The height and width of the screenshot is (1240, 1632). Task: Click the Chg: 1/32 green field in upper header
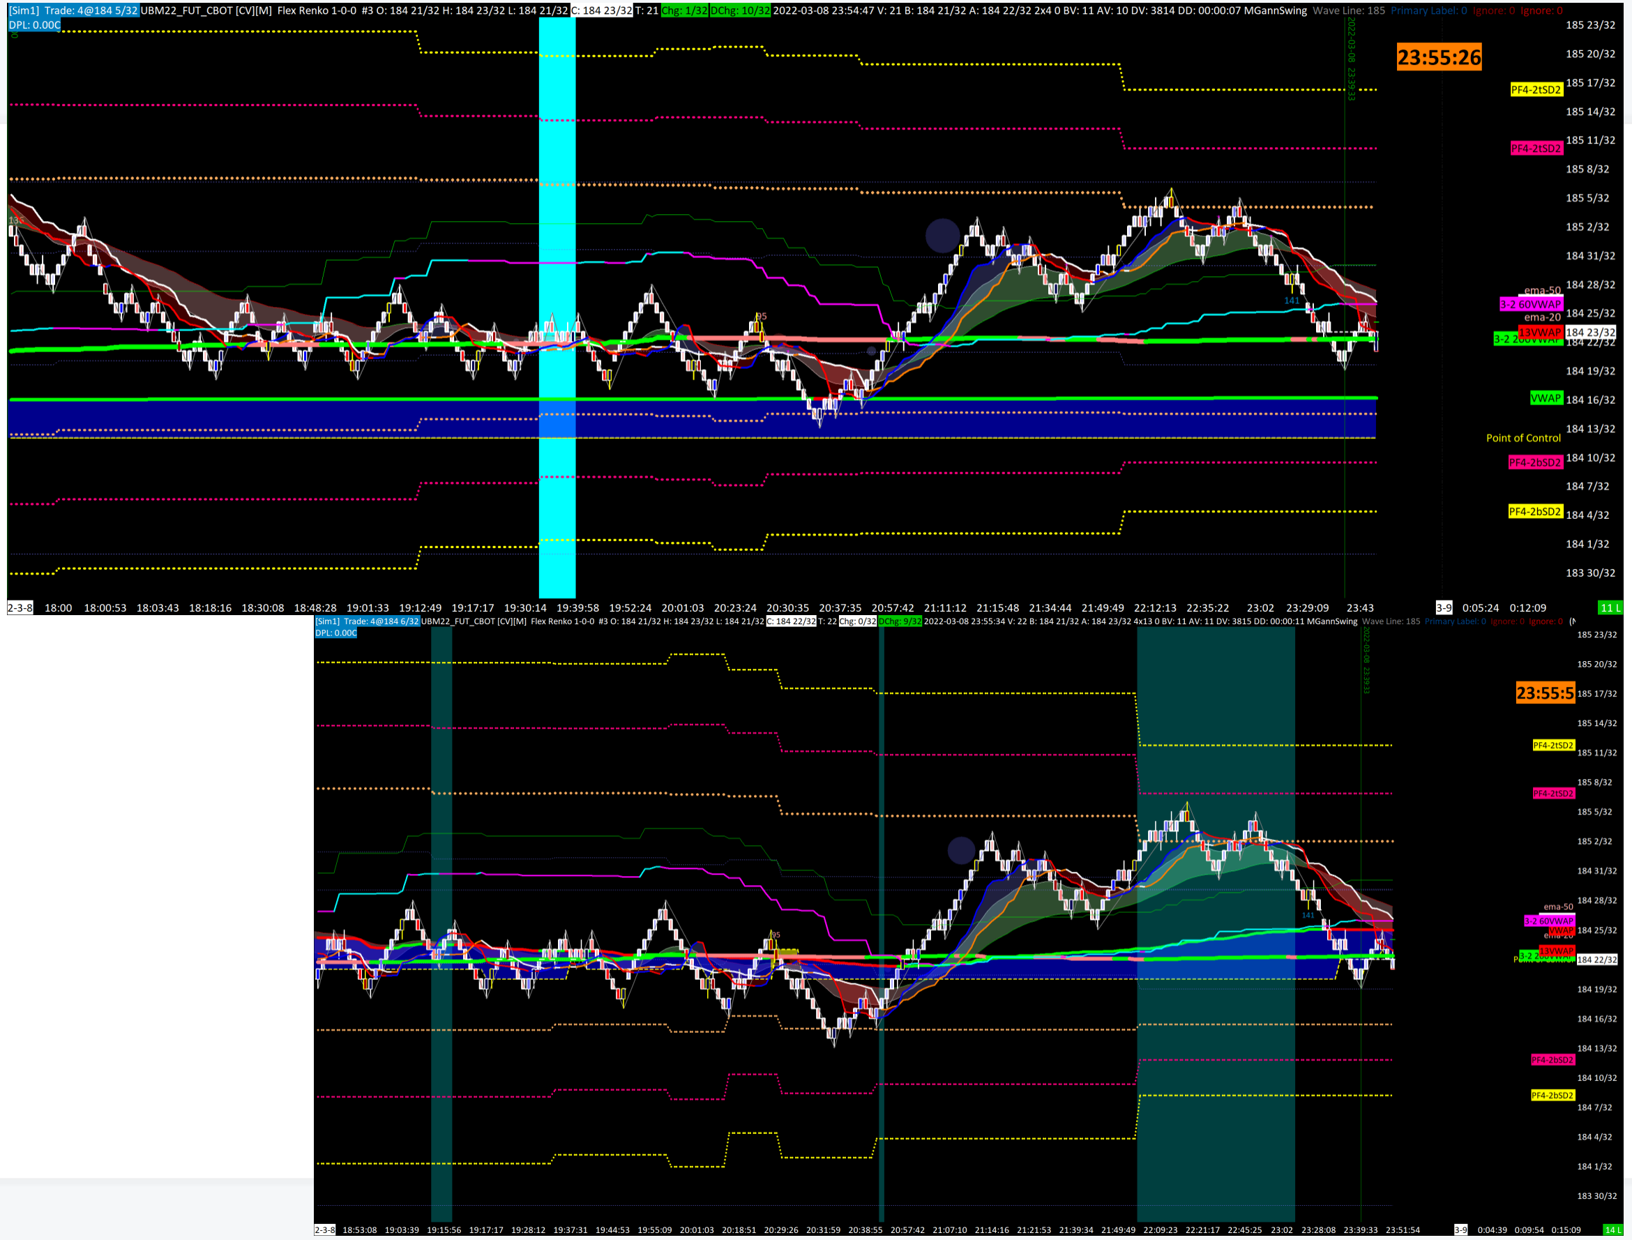coord(683,10)
